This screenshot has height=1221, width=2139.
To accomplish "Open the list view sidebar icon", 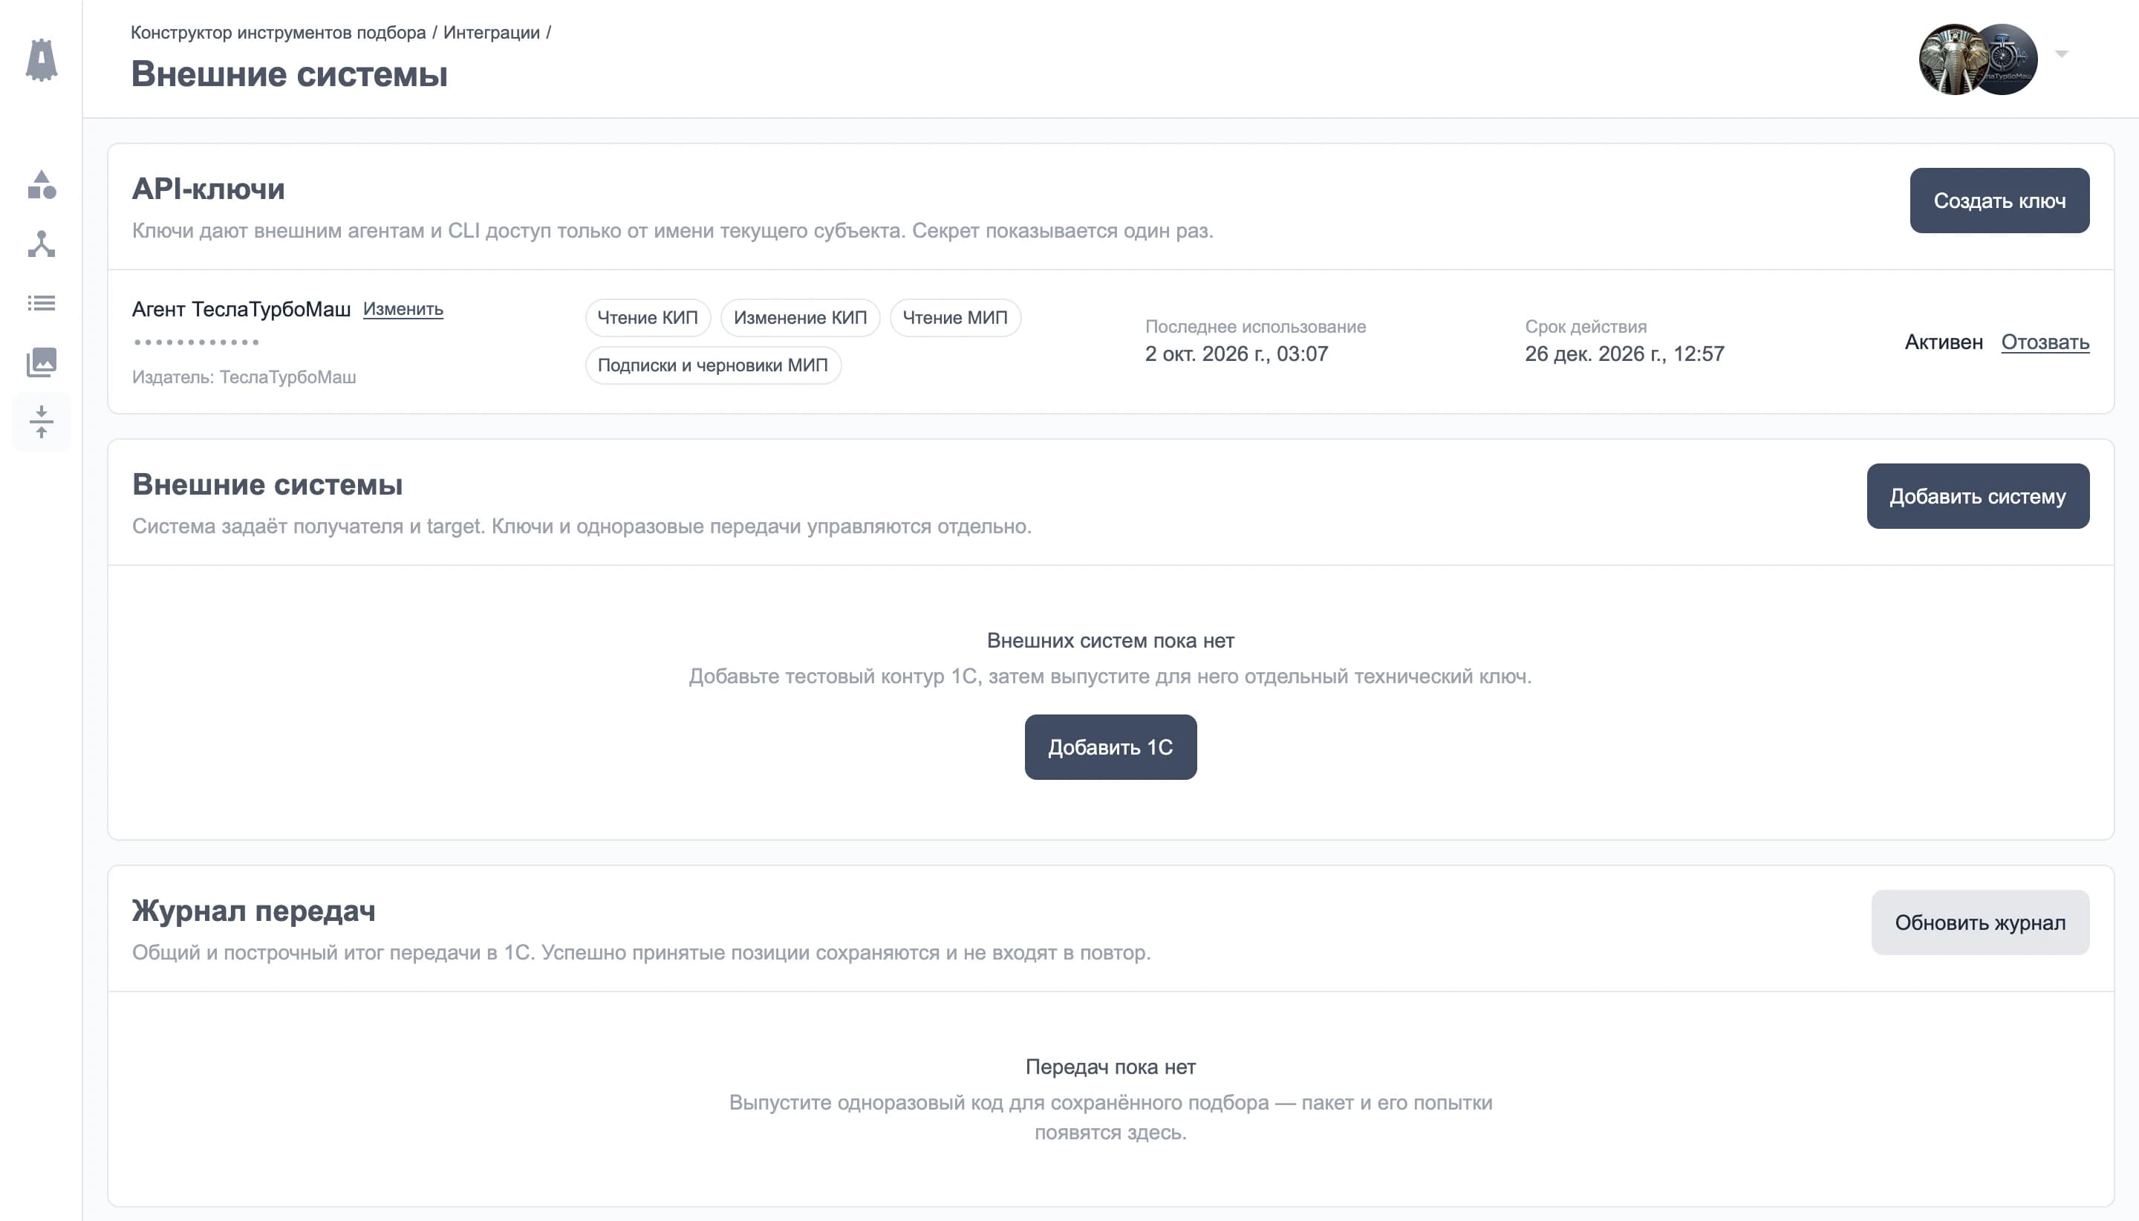I will point(41,303).
